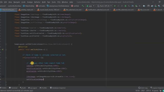
Task: Switch to profile_selected_icon.xml tab
Action: pyautogui.click(x=125, y=10)
